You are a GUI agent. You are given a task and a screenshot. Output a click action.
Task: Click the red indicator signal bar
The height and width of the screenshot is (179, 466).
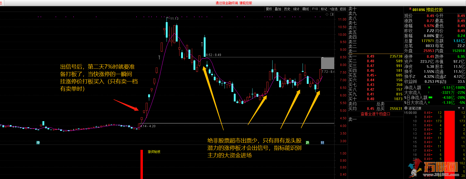142,164
